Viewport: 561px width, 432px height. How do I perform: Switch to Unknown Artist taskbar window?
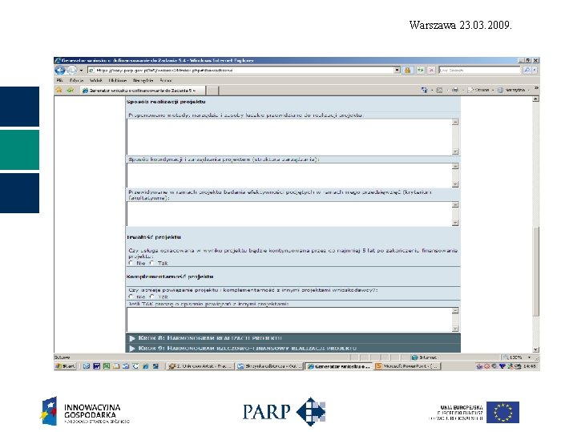200,366
